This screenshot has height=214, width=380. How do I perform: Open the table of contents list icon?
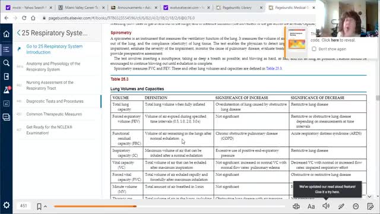7,49
